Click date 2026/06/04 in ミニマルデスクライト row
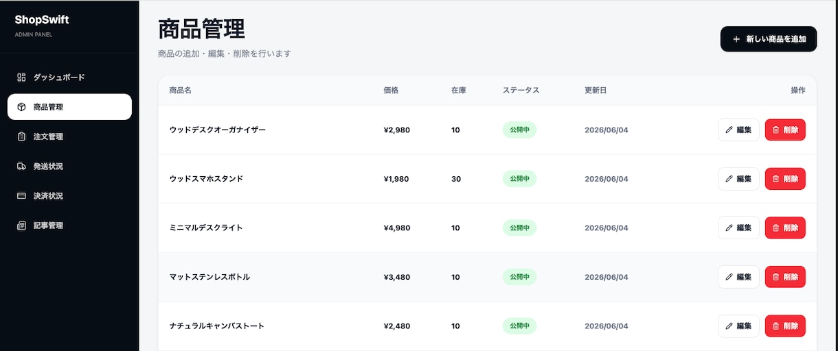 tap(607, 228)
